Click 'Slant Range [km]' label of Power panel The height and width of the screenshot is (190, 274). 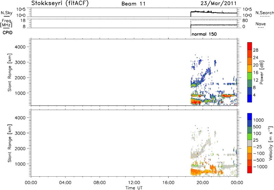coord(10,72)
